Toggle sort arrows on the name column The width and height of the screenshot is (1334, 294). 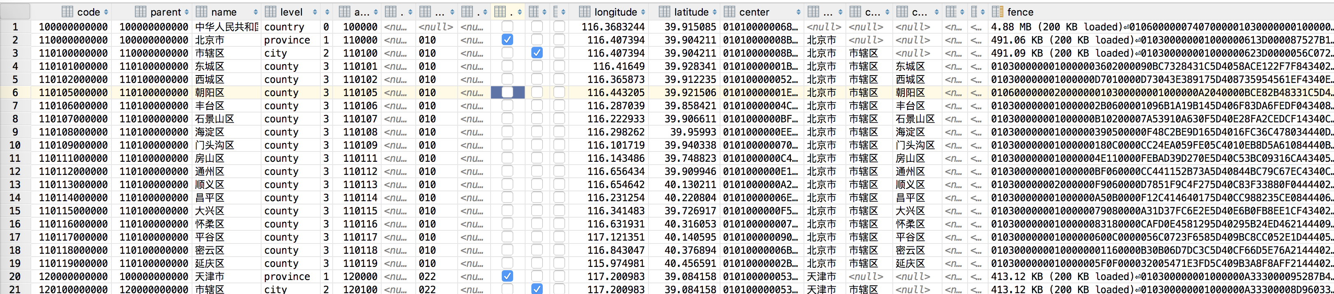(x=256, y=12)
